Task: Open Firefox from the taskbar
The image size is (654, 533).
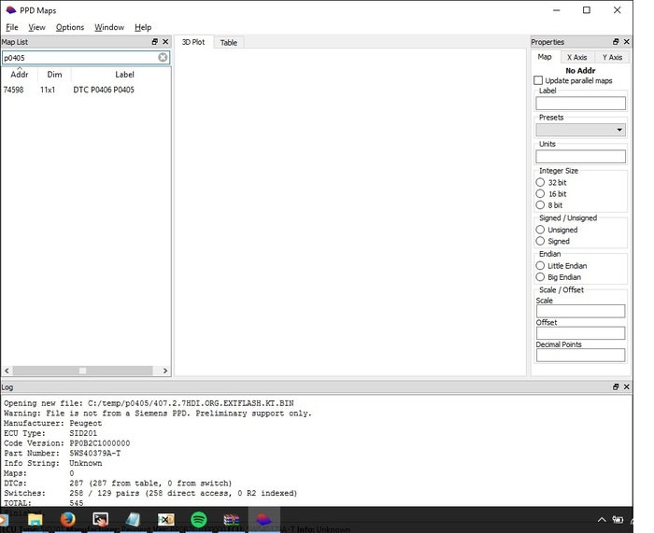Action: pos(68,519)
